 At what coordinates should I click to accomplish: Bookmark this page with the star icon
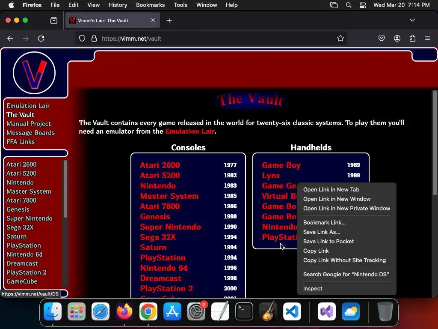click(x=340, y=38)
